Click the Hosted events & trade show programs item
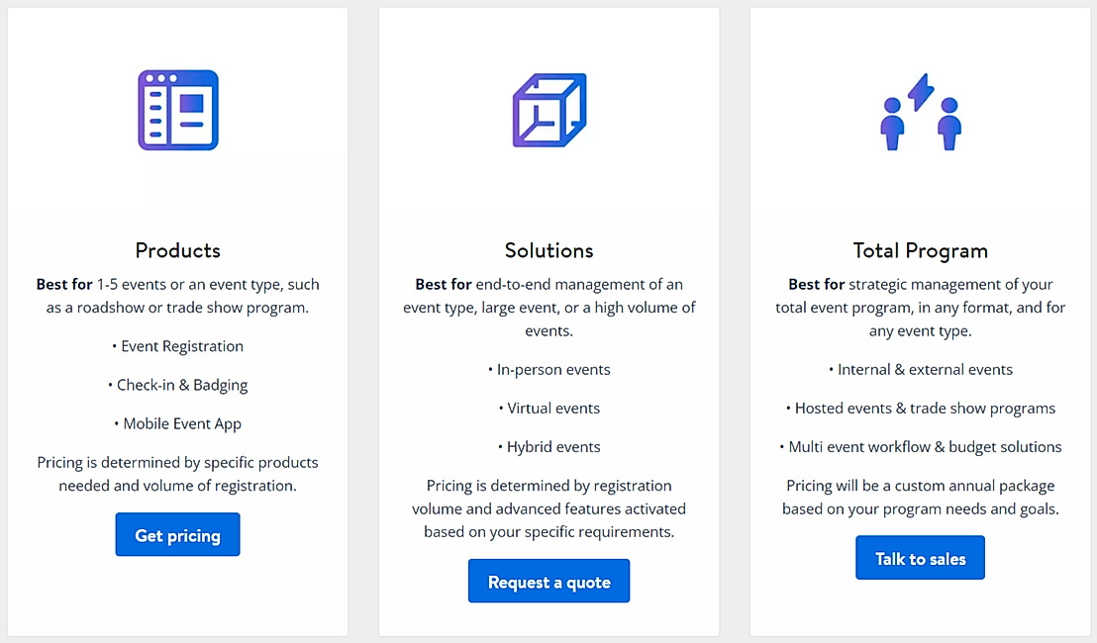The width and height of the screenshot is (1097, 643). (x=920, y=408)
